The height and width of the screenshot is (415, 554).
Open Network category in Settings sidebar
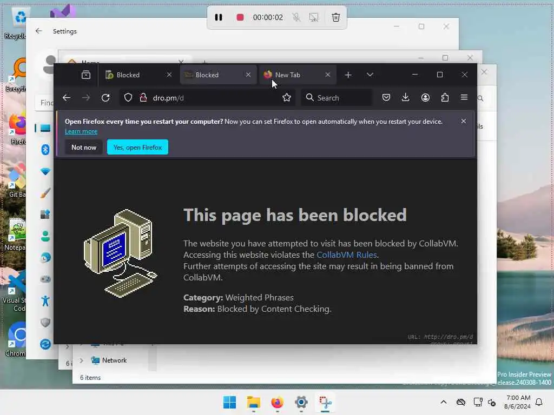click(x=45, y=171)
